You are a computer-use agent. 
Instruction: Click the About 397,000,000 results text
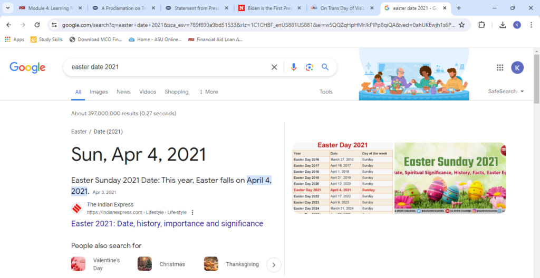click(x=123, y=113)
